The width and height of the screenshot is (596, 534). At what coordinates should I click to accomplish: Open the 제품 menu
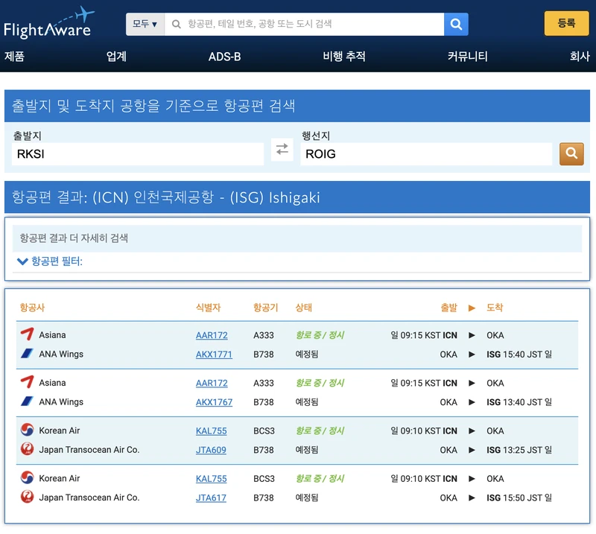click(x=14, y=57)
